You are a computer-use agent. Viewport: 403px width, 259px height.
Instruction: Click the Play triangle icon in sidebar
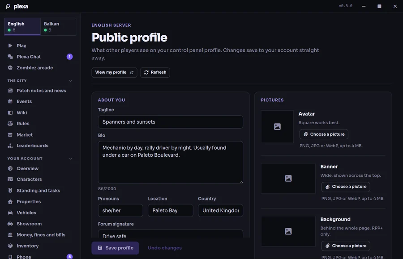(10, 46)
